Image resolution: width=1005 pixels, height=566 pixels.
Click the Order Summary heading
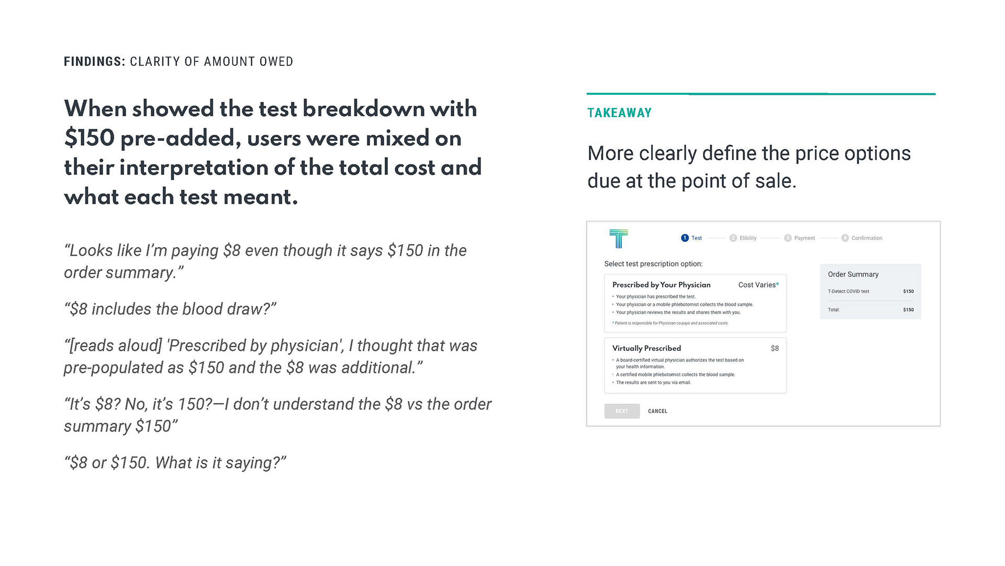point(853,274)
